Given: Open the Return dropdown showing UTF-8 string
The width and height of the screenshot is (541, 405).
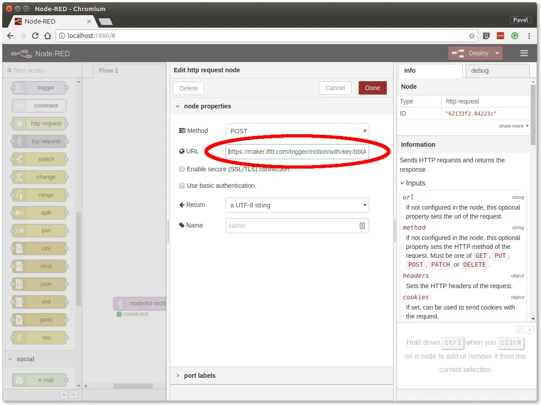Looking at the screenshot, I should 297,205.
